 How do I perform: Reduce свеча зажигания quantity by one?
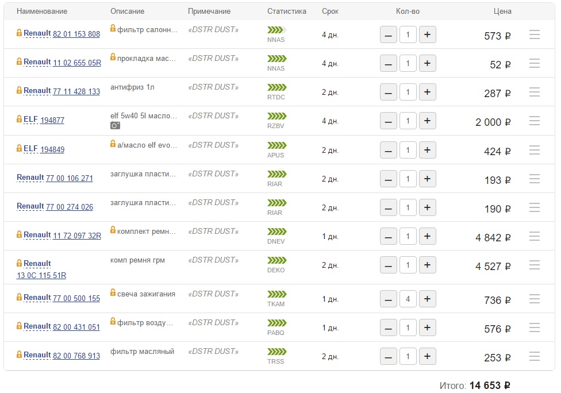(x=388, y=299)
